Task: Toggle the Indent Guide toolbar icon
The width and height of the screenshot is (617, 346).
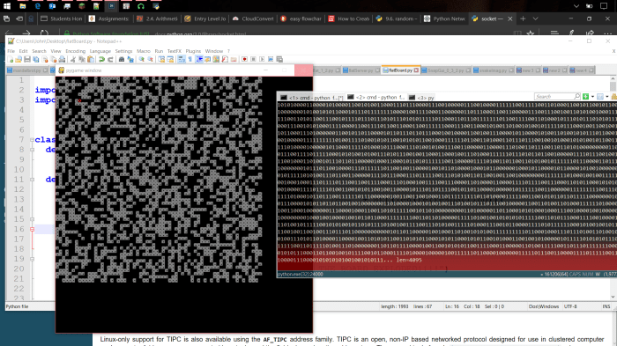Action: [x=199, y=59]
